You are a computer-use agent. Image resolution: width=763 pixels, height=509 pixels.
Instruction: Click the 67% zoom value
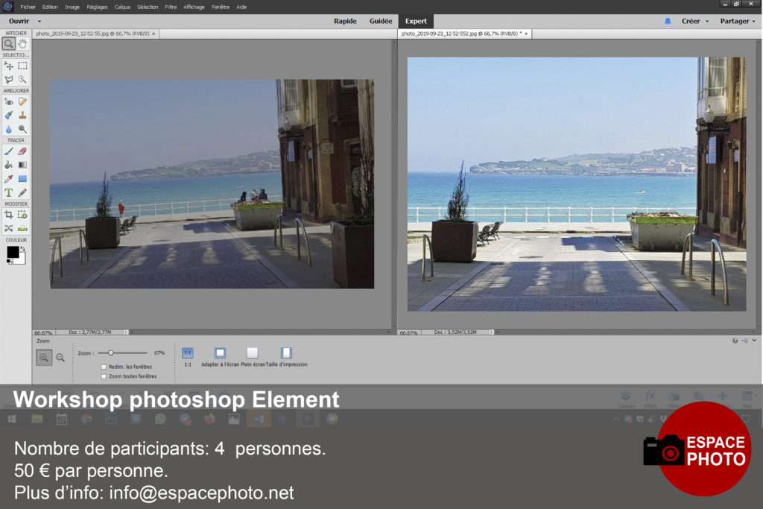[159, 352]
